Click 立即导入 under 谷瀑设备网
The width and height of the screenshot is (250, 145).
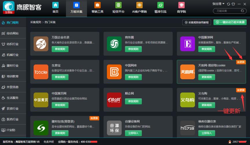pyautogui.click(x=133, y=133)
